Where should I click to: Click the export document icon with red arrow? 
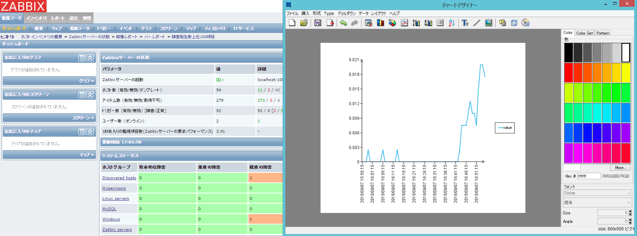pos(330,23)
